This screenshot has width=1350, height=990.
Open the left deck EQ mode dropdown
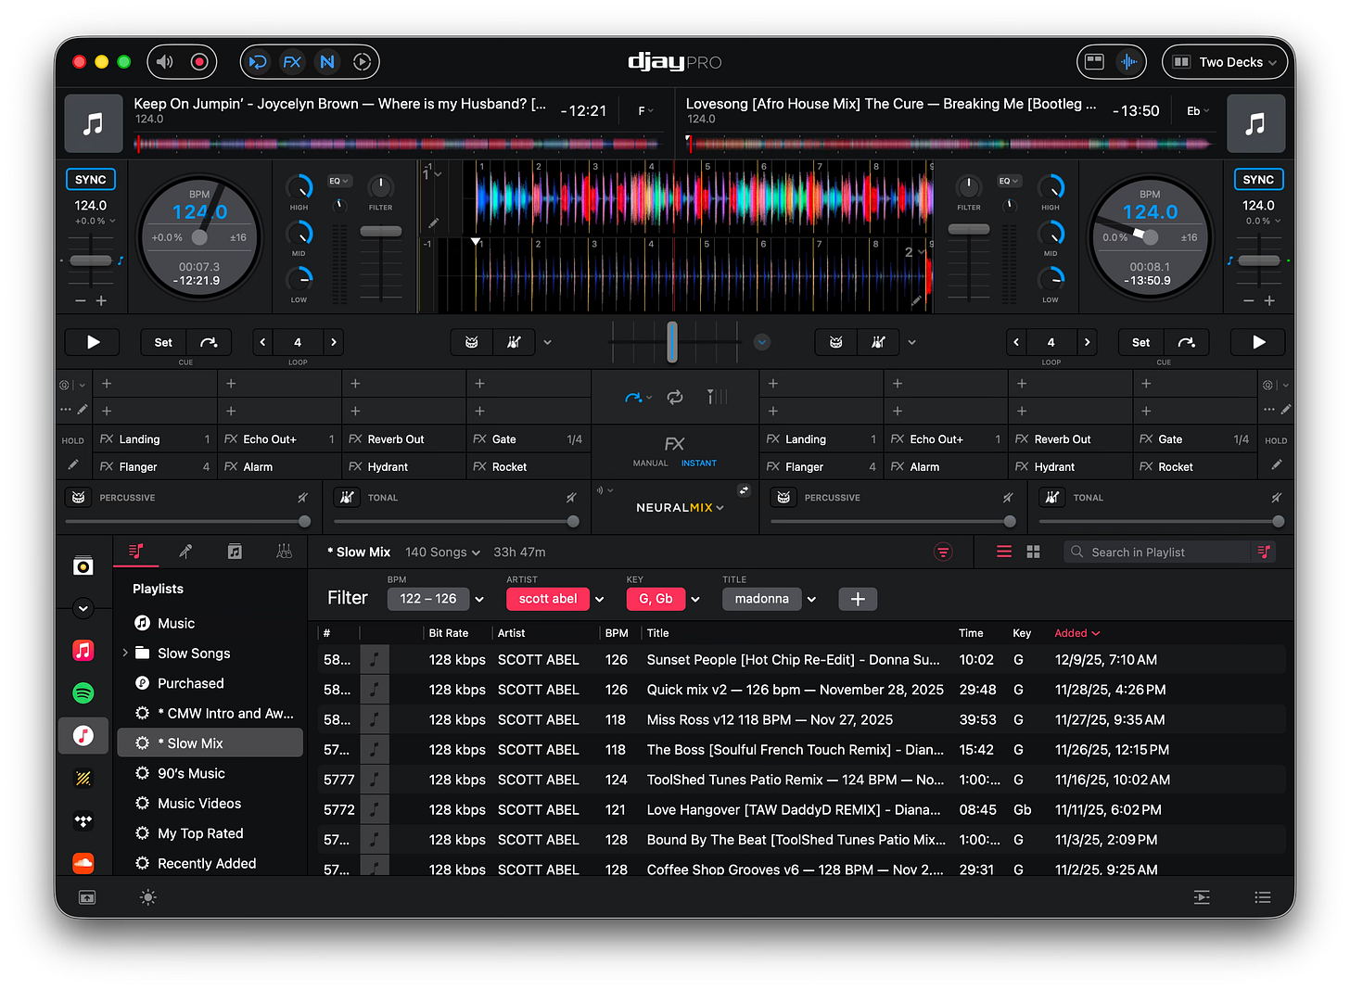coord(338,181)
